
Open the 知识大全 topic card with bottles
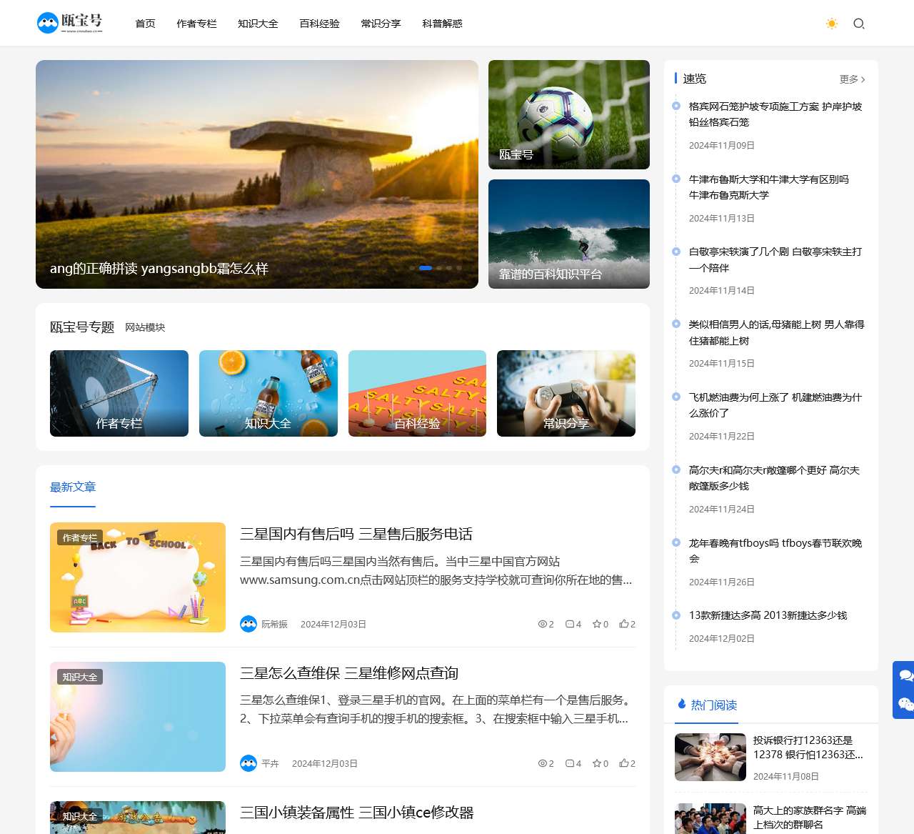click(268, 393)
